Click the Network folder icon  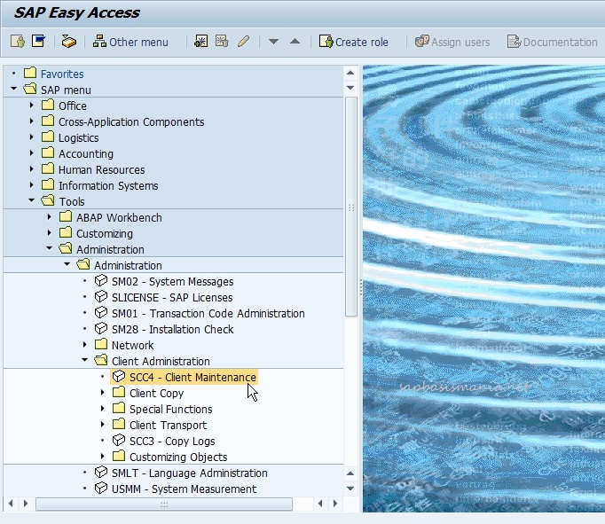pos(101,344)
